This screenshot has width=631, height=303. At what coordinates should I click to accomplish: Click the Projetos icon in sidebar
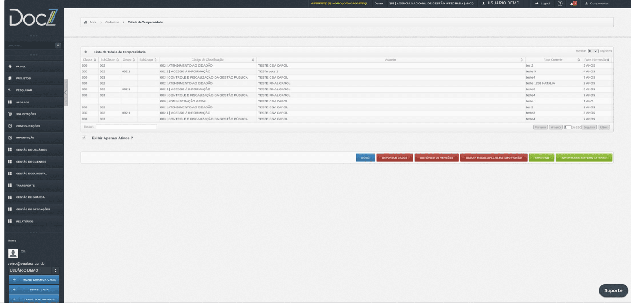[10, 78]
